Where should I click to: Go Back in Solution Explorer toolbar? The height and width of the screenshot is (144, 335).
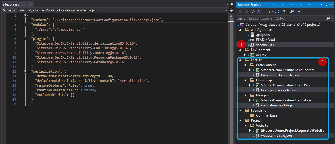240,12
